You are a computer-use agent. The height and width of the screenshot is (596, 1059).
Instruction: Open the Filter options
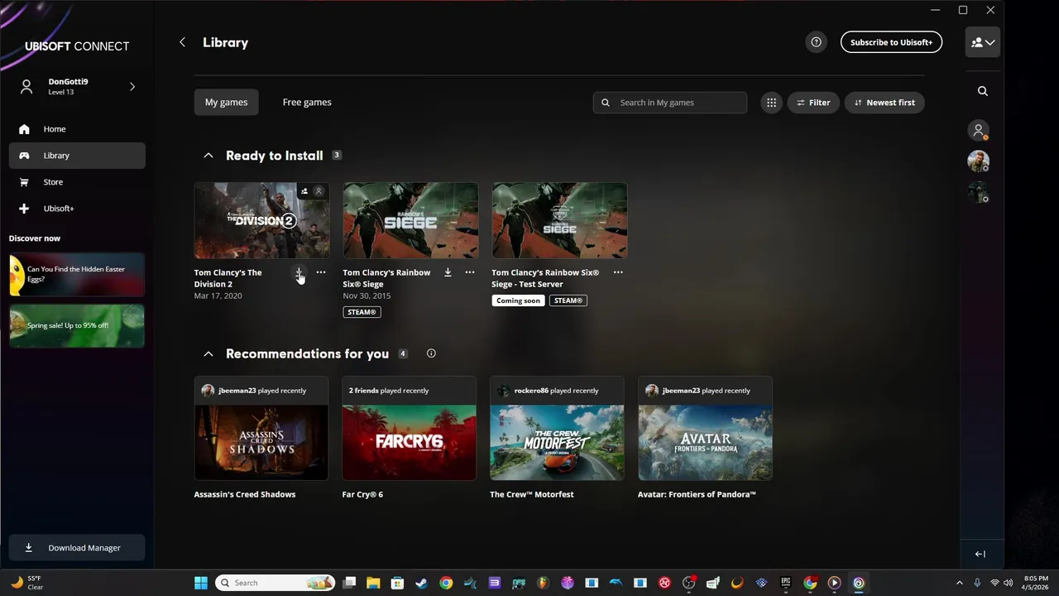[x=813, y=103]
